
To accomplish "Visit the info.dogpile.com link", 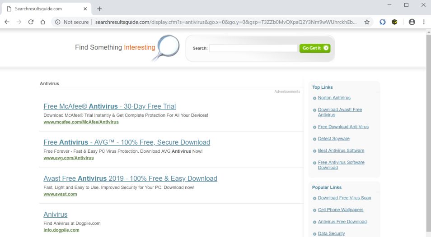I will point(61,230).
